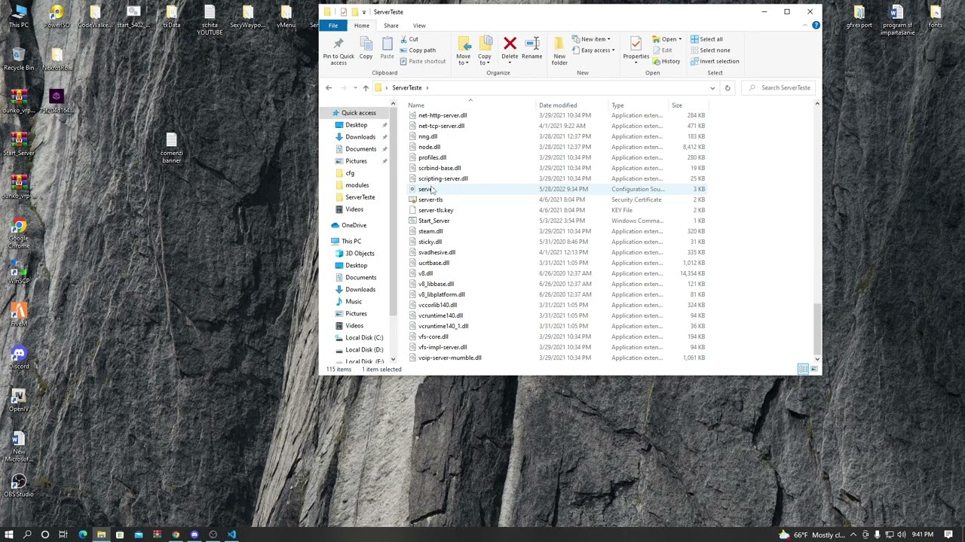This screenshot has width=965, height=542.
Task: Select This PC in the navigation pane
Action: [x=351, y=242]
